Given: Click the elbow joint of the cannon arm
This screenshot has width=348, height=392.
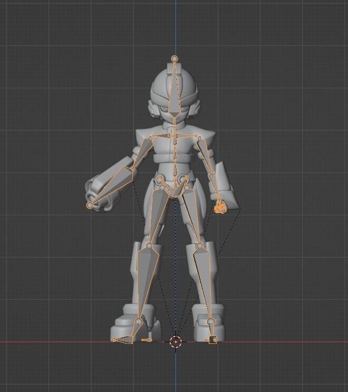Looking at the screenshot, I should point(133,170).
